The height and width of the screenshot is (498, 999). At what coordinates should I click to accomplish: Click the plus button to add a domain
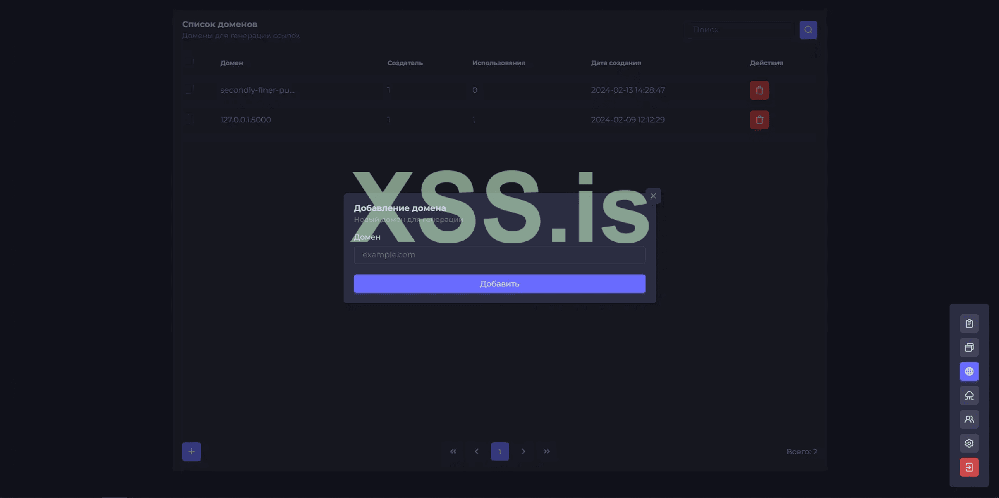pos(191,452)
